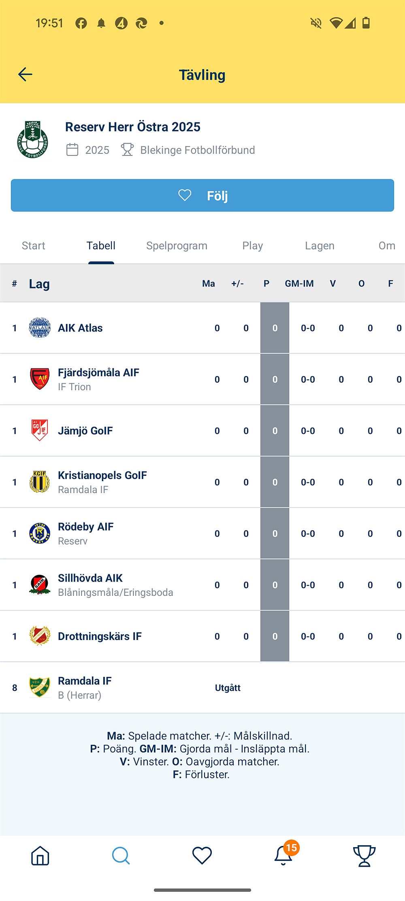Toggle follow with the Följ button

(x=202, y=195)
